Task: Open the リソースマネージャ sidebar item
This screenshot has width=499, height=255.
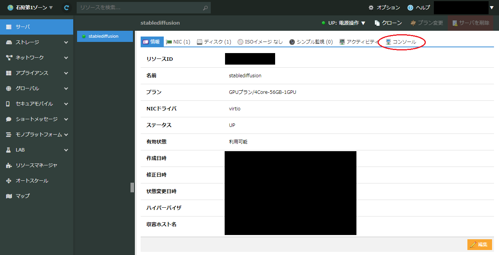Action: coord(36,165)
